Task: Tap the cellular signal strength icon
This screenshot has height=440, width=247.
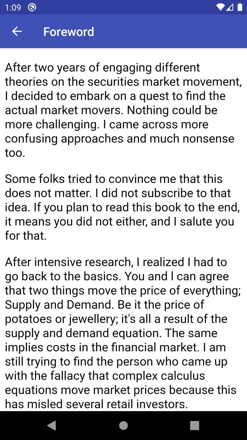Action: (x=230, y=7)
